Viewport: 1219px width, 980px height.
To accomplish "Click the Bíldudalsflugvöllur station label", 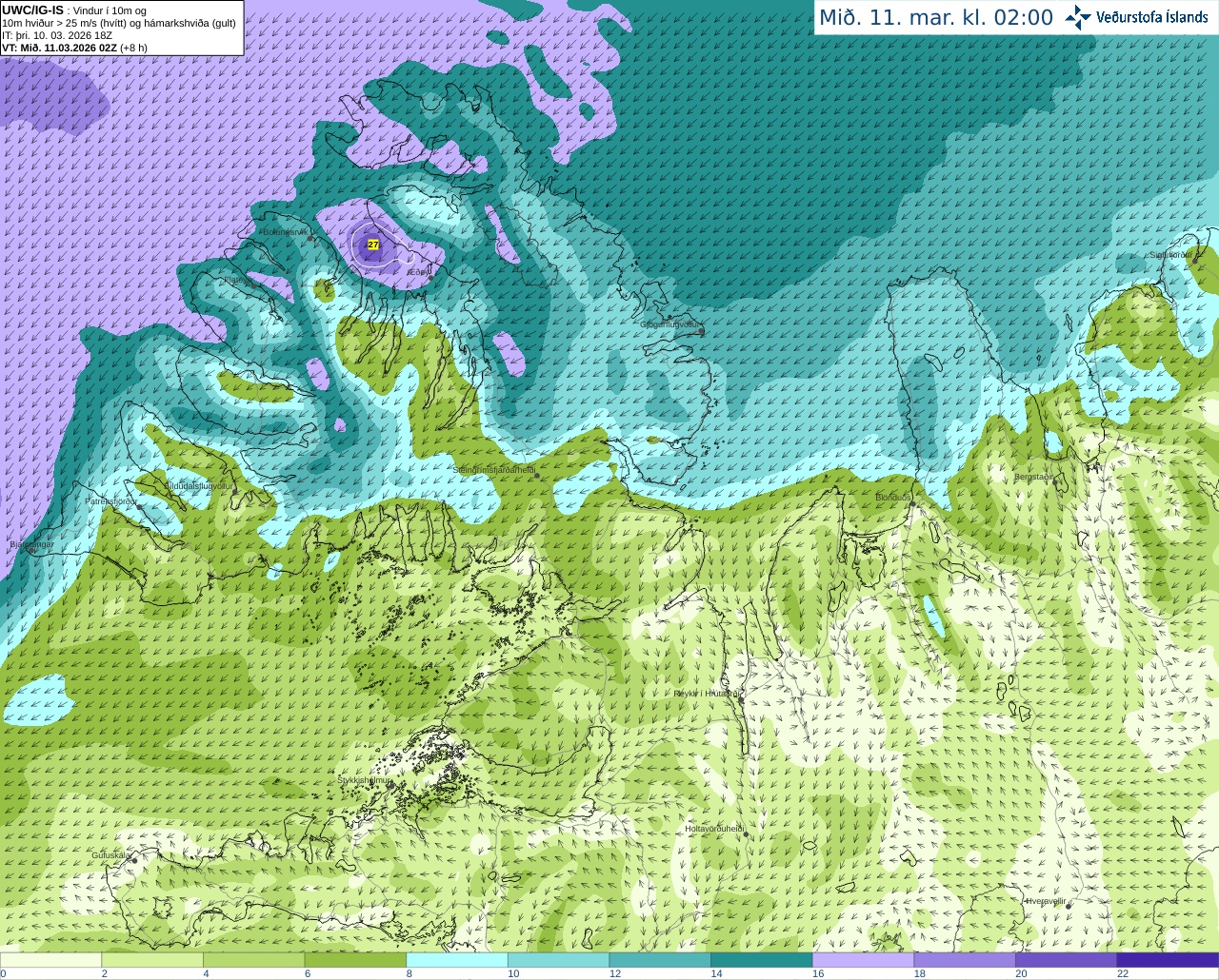I will pos(200,485).
